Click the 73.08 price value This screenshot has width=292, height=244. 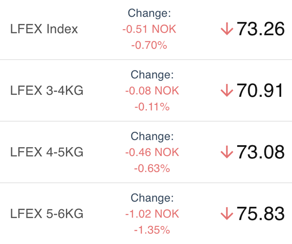point(261,152)
